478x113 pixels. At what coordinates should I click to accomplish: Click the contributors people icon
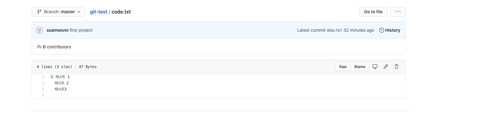(x=39, y=47)
